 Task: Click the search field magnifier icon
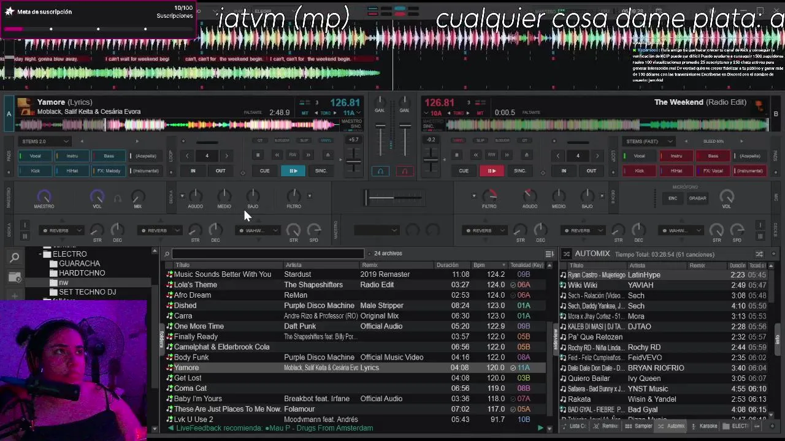click(x=167, y=254)
